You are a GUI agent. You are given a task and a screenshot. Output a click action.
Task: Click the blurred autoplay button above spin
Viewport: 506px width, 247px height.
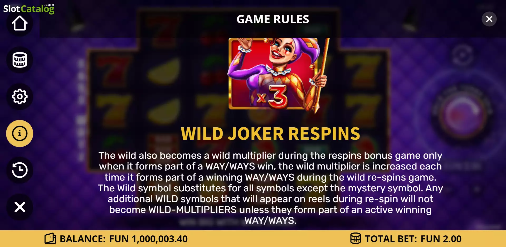pos(463,55)
